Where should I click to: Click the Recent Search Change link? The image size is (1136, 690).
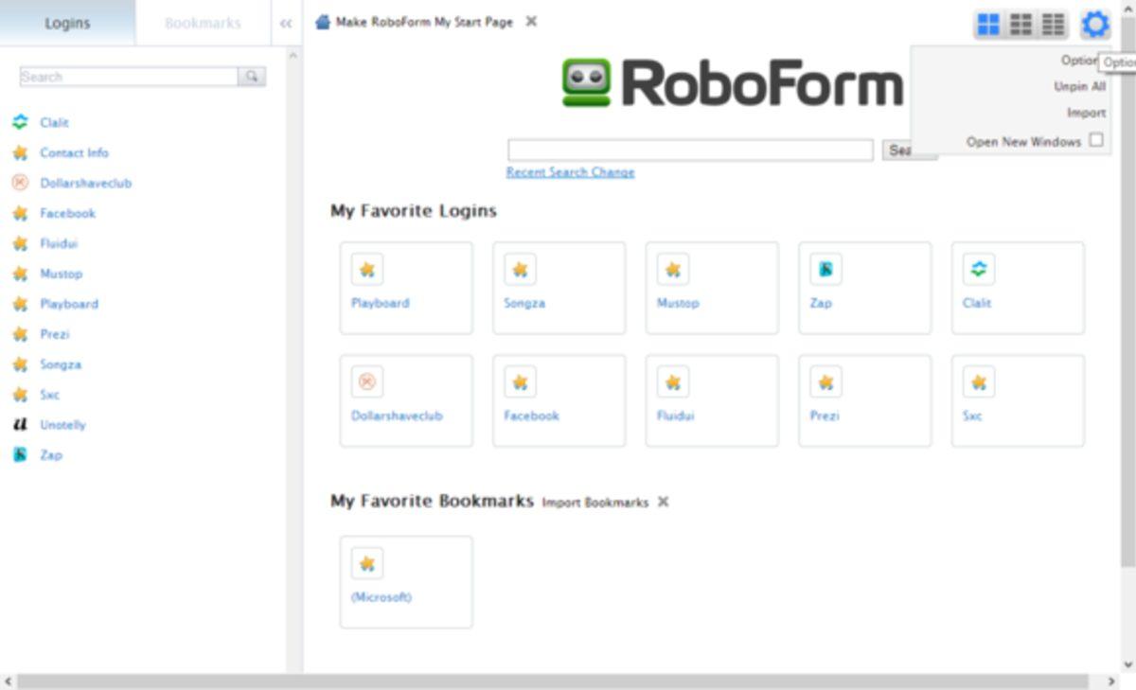tap(570, 172)
